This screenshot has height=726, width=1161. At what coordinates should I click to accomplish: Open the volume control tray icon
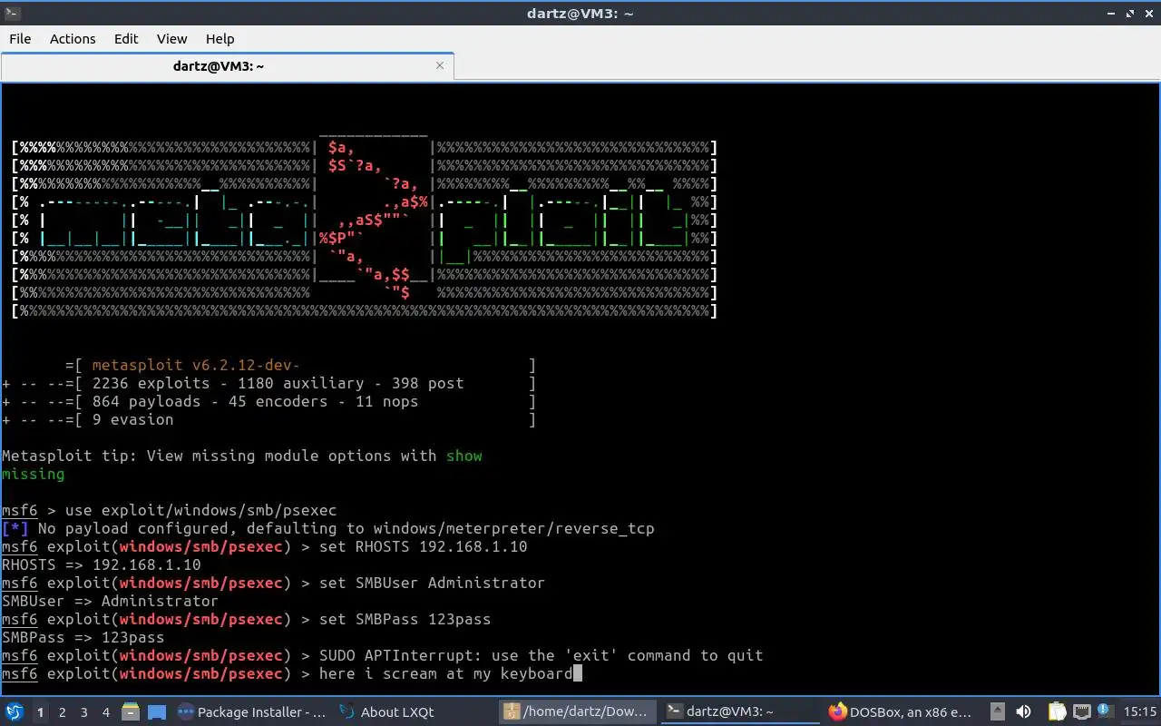point(1024,712)
